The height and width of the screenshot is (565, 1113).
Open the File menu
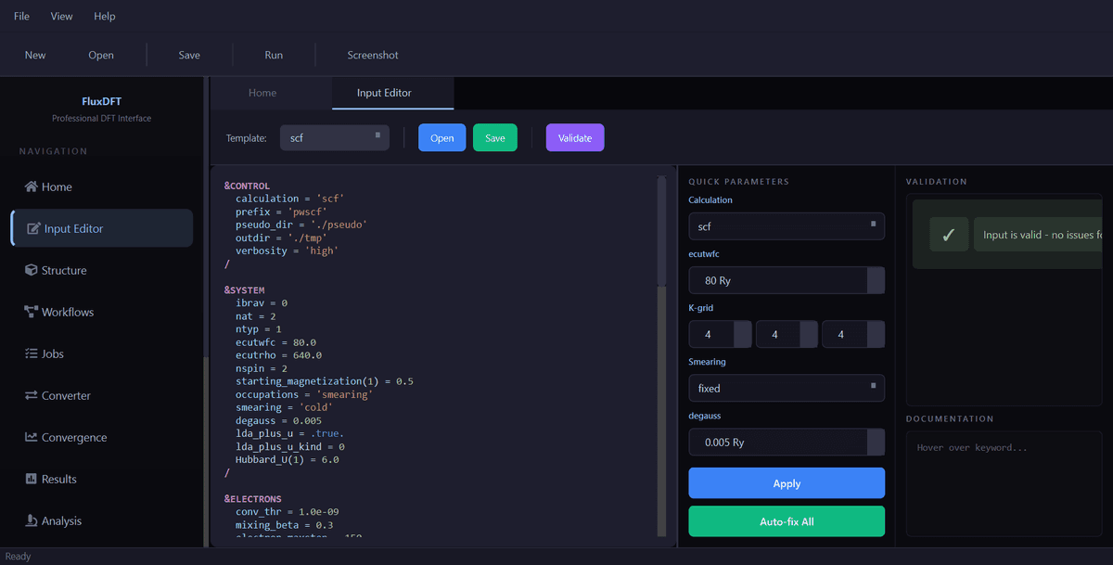click(x=21, y=17)
